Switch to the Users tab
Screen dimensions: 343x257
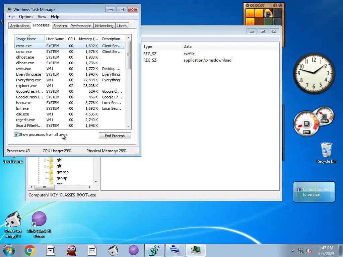(122, 26)
